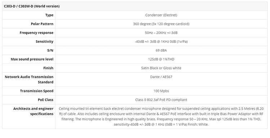Click the Satin Black or Gloss white text
The image size is (270, 138).
point(161,68)
